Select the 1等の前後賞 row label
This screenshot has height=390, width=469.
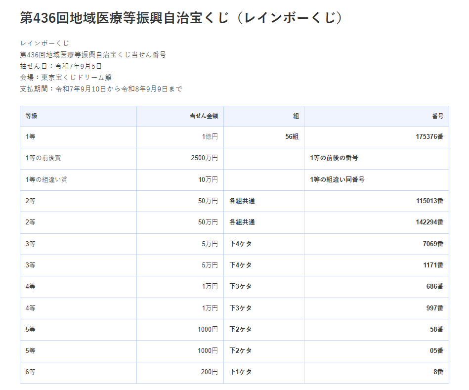coord(43,158)
